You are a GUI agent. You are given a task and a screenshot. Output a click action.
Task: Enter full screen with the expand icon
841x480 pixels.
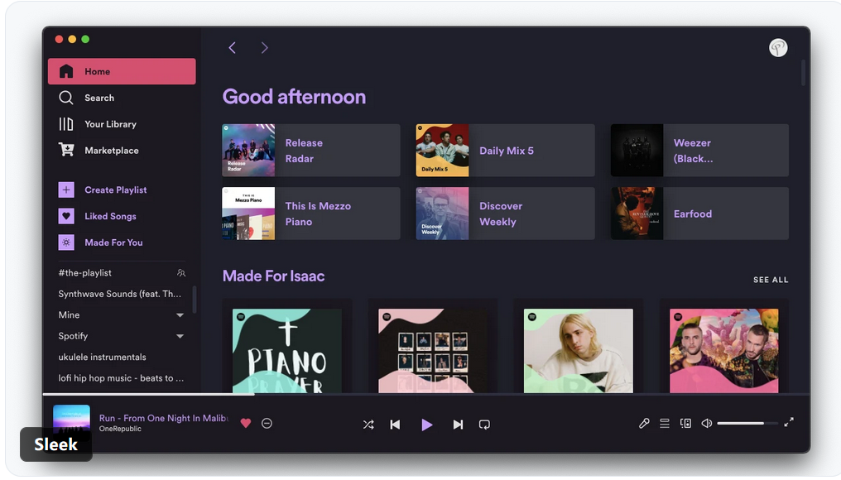click(788, 423)
